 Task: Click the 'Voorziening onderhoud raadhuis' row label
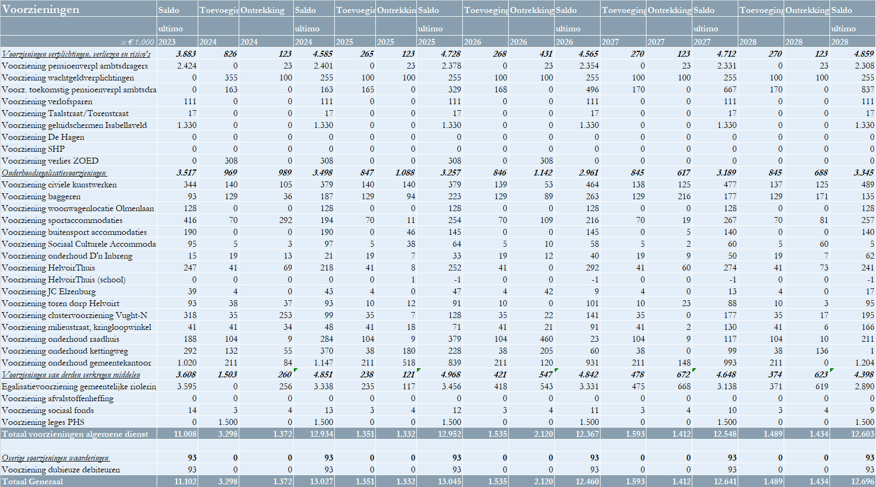point(60,339)
